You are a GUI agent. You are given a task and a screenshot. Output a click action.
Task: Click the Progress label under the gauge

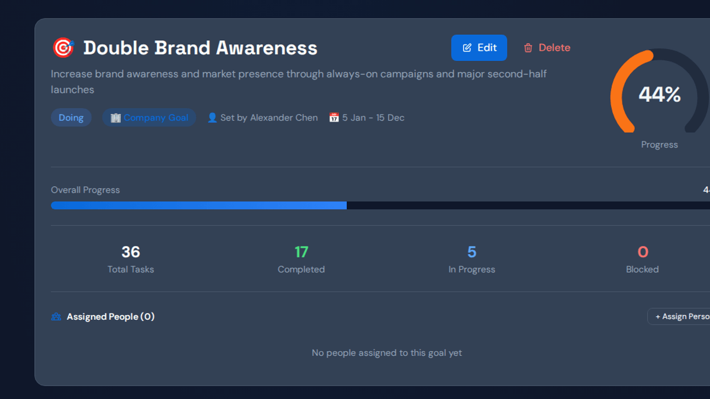tap(660, 145)
